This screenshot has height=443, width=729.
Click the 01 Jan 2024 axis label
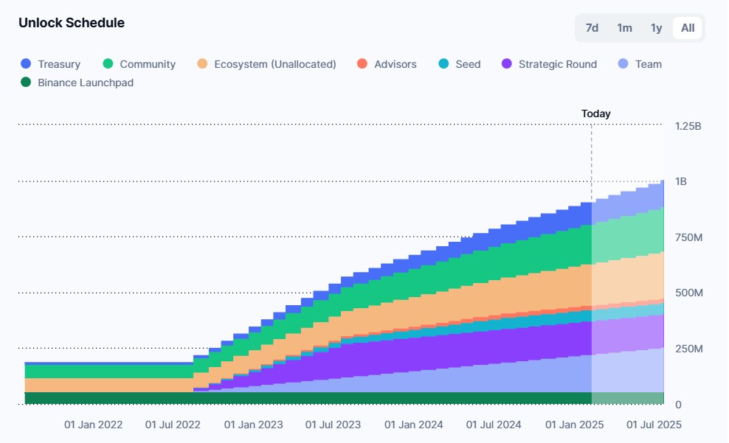click(414, 425)
